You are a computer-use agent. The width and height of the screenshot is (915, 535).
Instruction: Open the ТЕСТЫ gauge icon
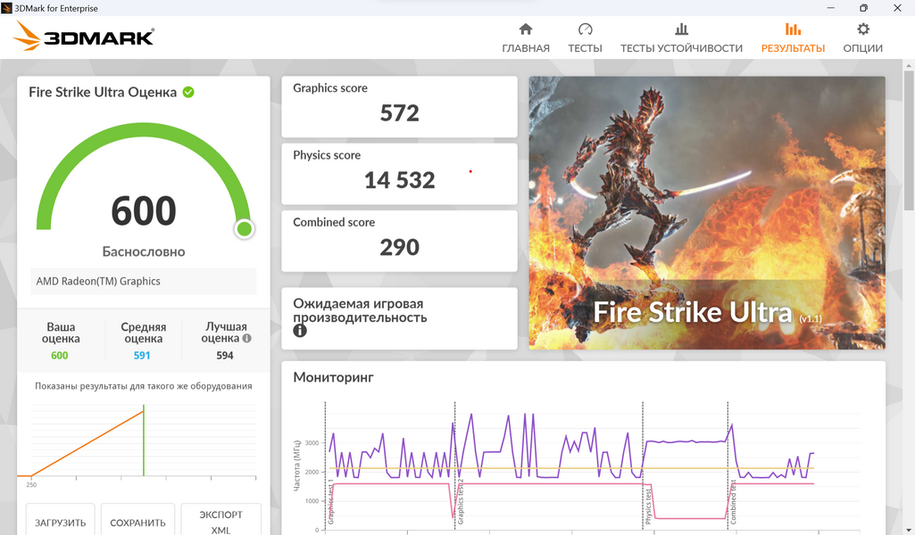tap(585, 29)
